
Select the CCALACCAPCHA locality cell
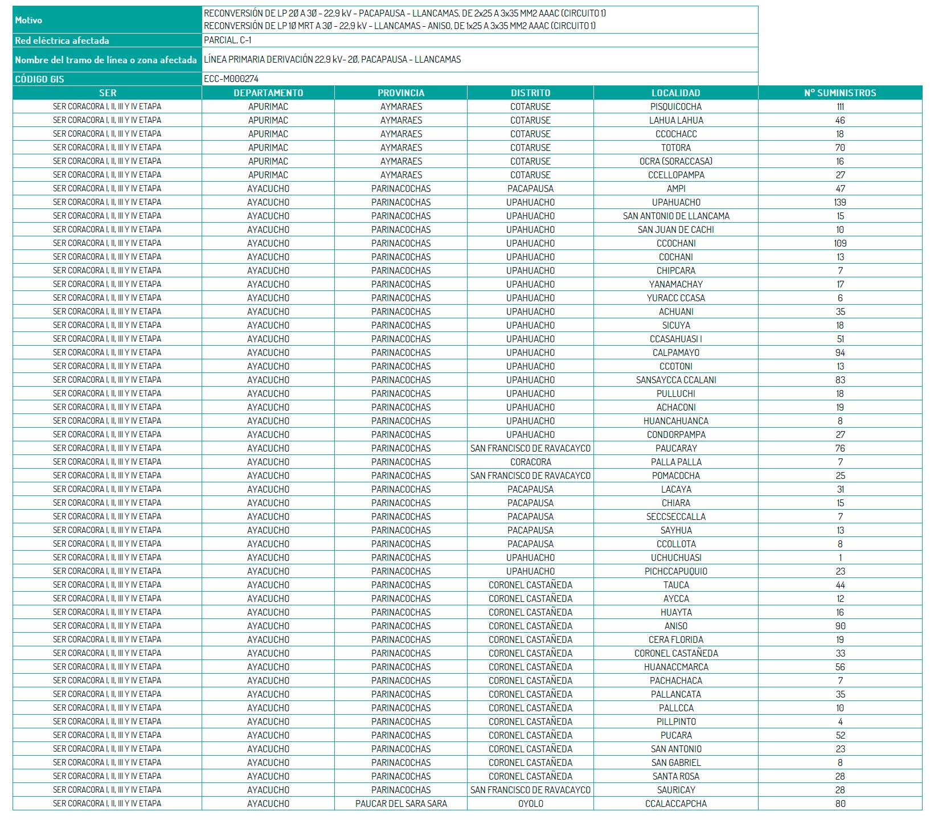(676, 803)
